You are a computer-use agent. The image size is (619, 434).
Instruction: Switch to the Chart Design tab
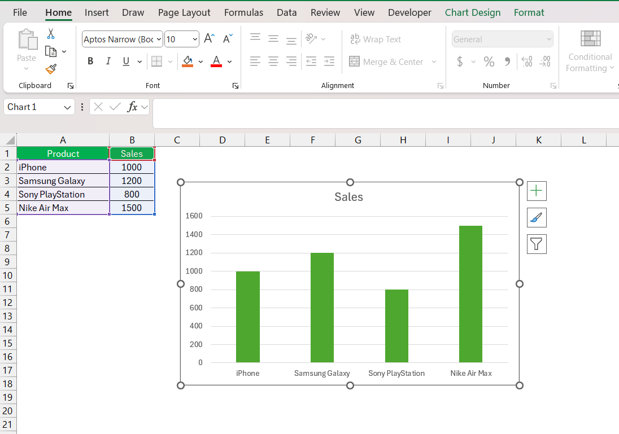473,12
